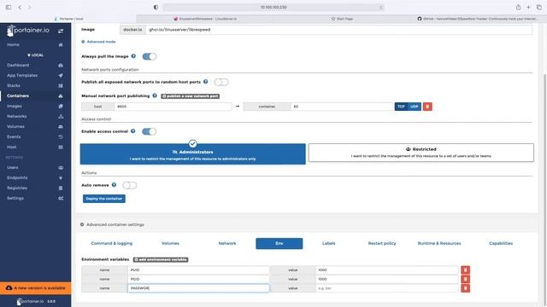
Task: Click the Volumes drive icon
Action: point(61,127)
